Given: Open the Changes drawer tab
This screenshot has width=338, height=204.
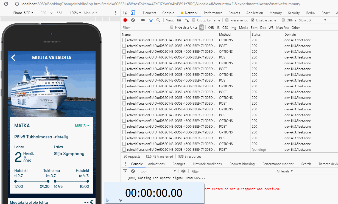Looking at the screenshot, I should [x=179, y=164].
